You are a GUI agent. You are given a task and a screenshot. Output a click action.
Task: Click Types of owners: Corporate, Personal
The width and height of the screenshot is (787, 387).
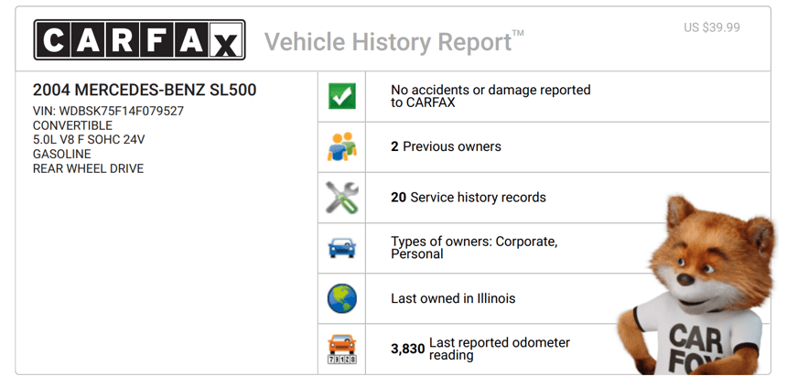473,248
